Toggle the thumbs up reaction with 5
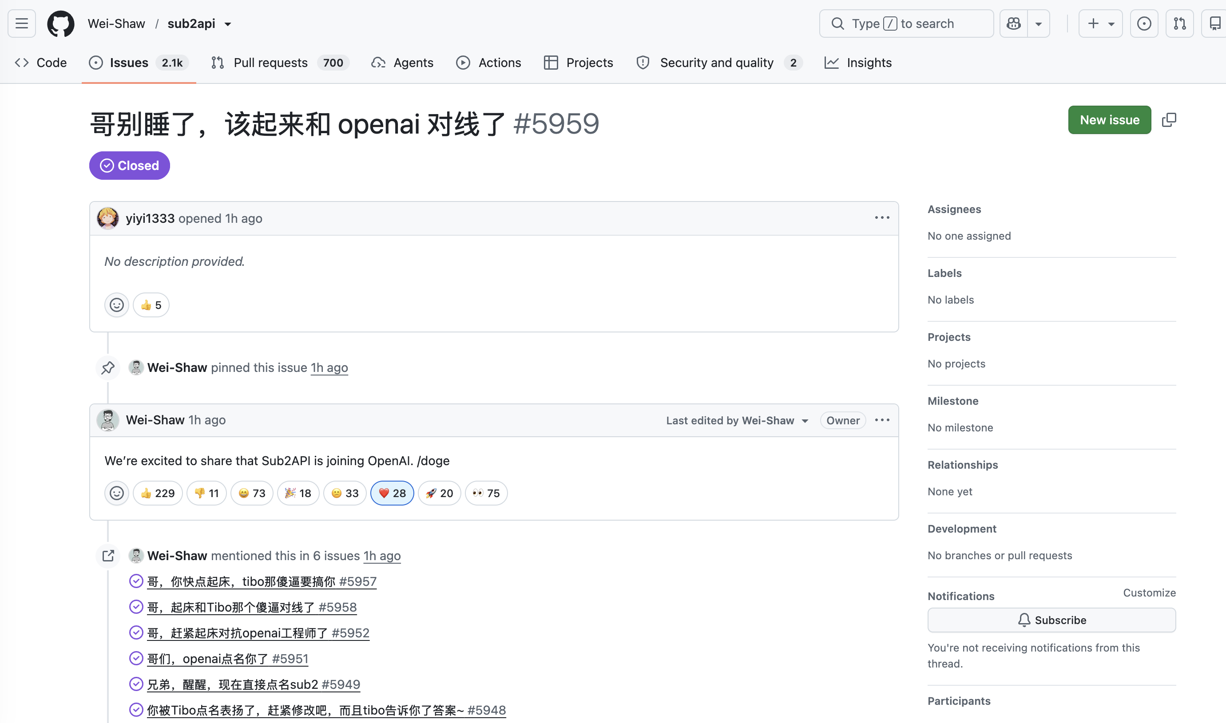 pyautogui.click(x=151, y=305)
